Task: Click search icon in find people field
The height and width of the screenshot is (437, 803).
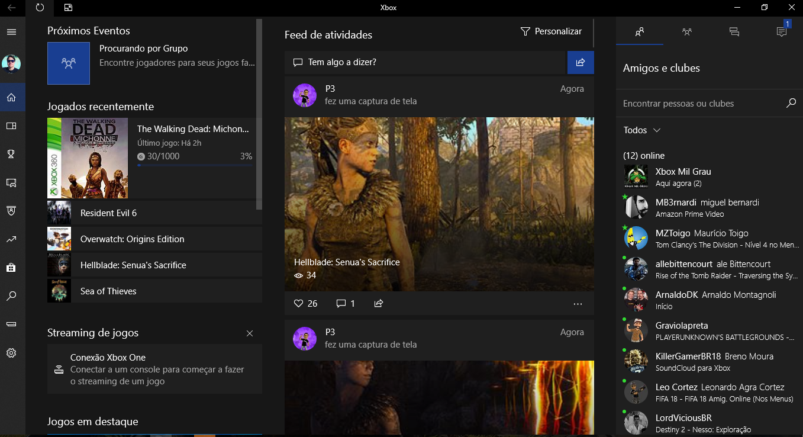Action: (x=791, y=103)
